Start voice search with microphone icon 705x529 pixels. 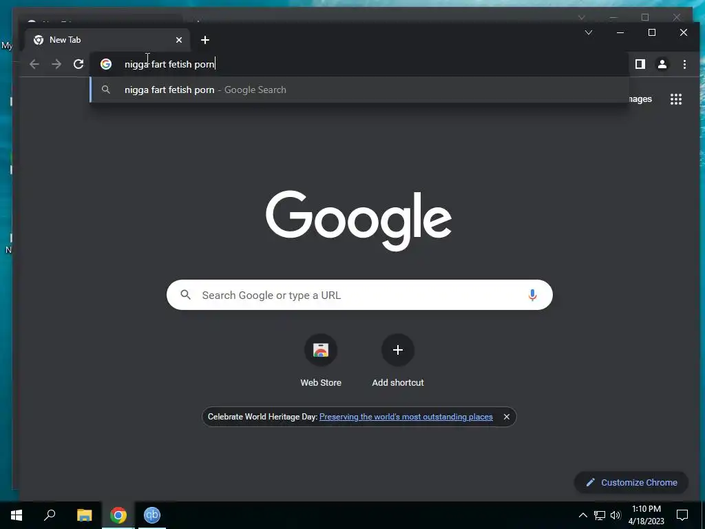[532, 295]
